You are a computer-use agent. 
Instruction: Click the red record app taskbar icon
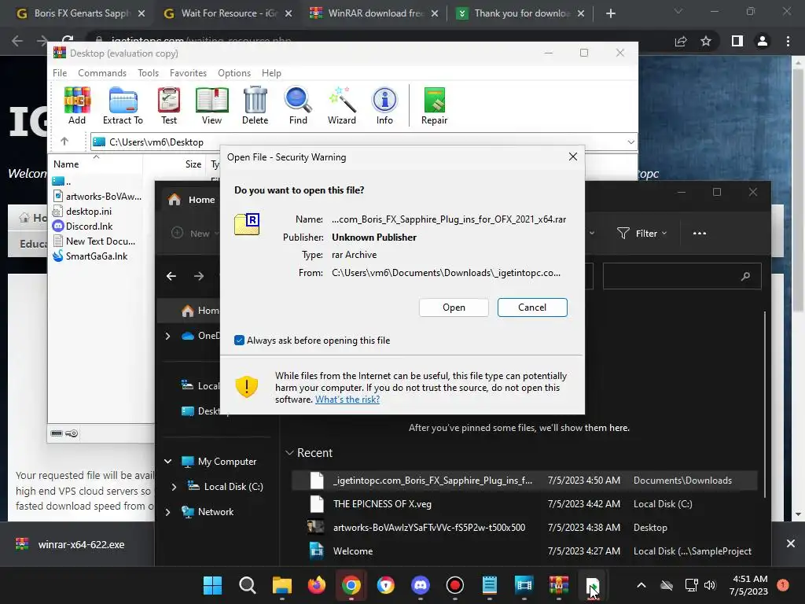[455, 585]
